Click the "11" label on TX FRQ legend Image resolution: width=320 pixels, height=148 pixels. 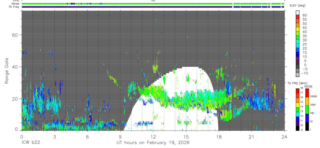tap(301, 121)
